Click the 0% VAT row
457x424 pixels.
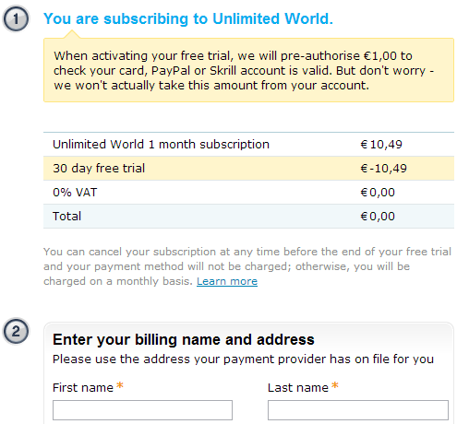coord(248,193)
